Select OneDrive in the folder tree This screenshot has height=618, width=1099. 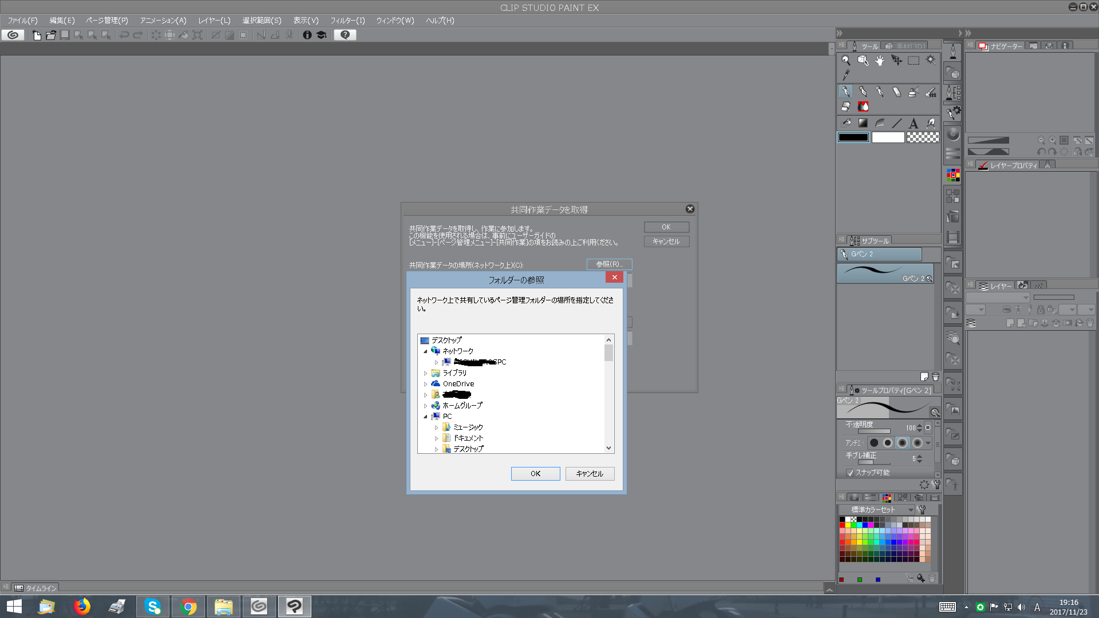point(458,384)
